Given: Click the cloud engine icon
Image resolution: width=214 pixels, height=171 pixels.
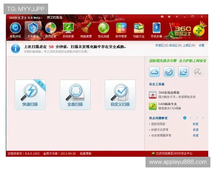Looking at the screenshot, I should pyautogui.click(x=154, y=72).
